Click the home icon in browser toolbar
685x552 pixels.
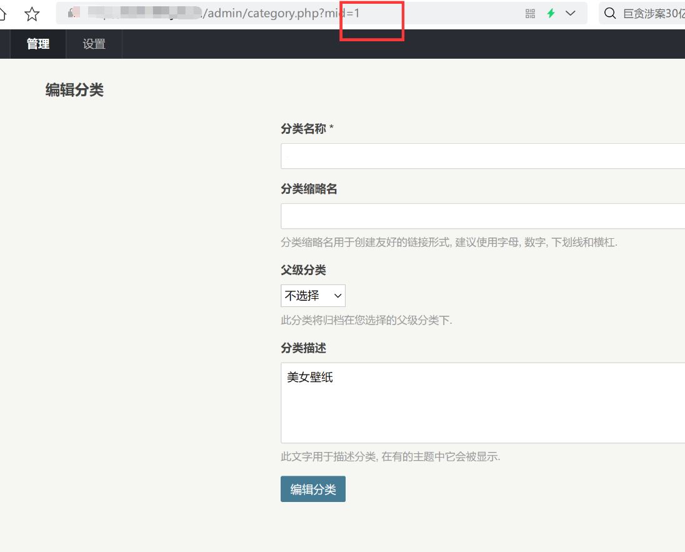pyautogui.click(x=2, y=14)
